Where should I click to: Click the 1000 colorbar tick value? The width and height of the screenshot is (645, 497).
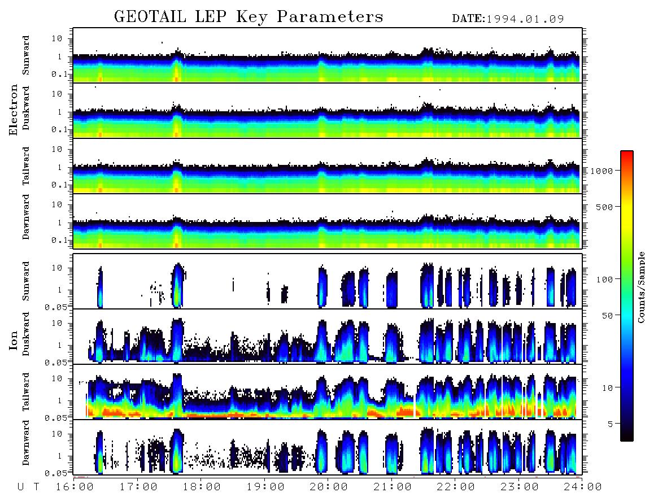(x=602, y=171)
